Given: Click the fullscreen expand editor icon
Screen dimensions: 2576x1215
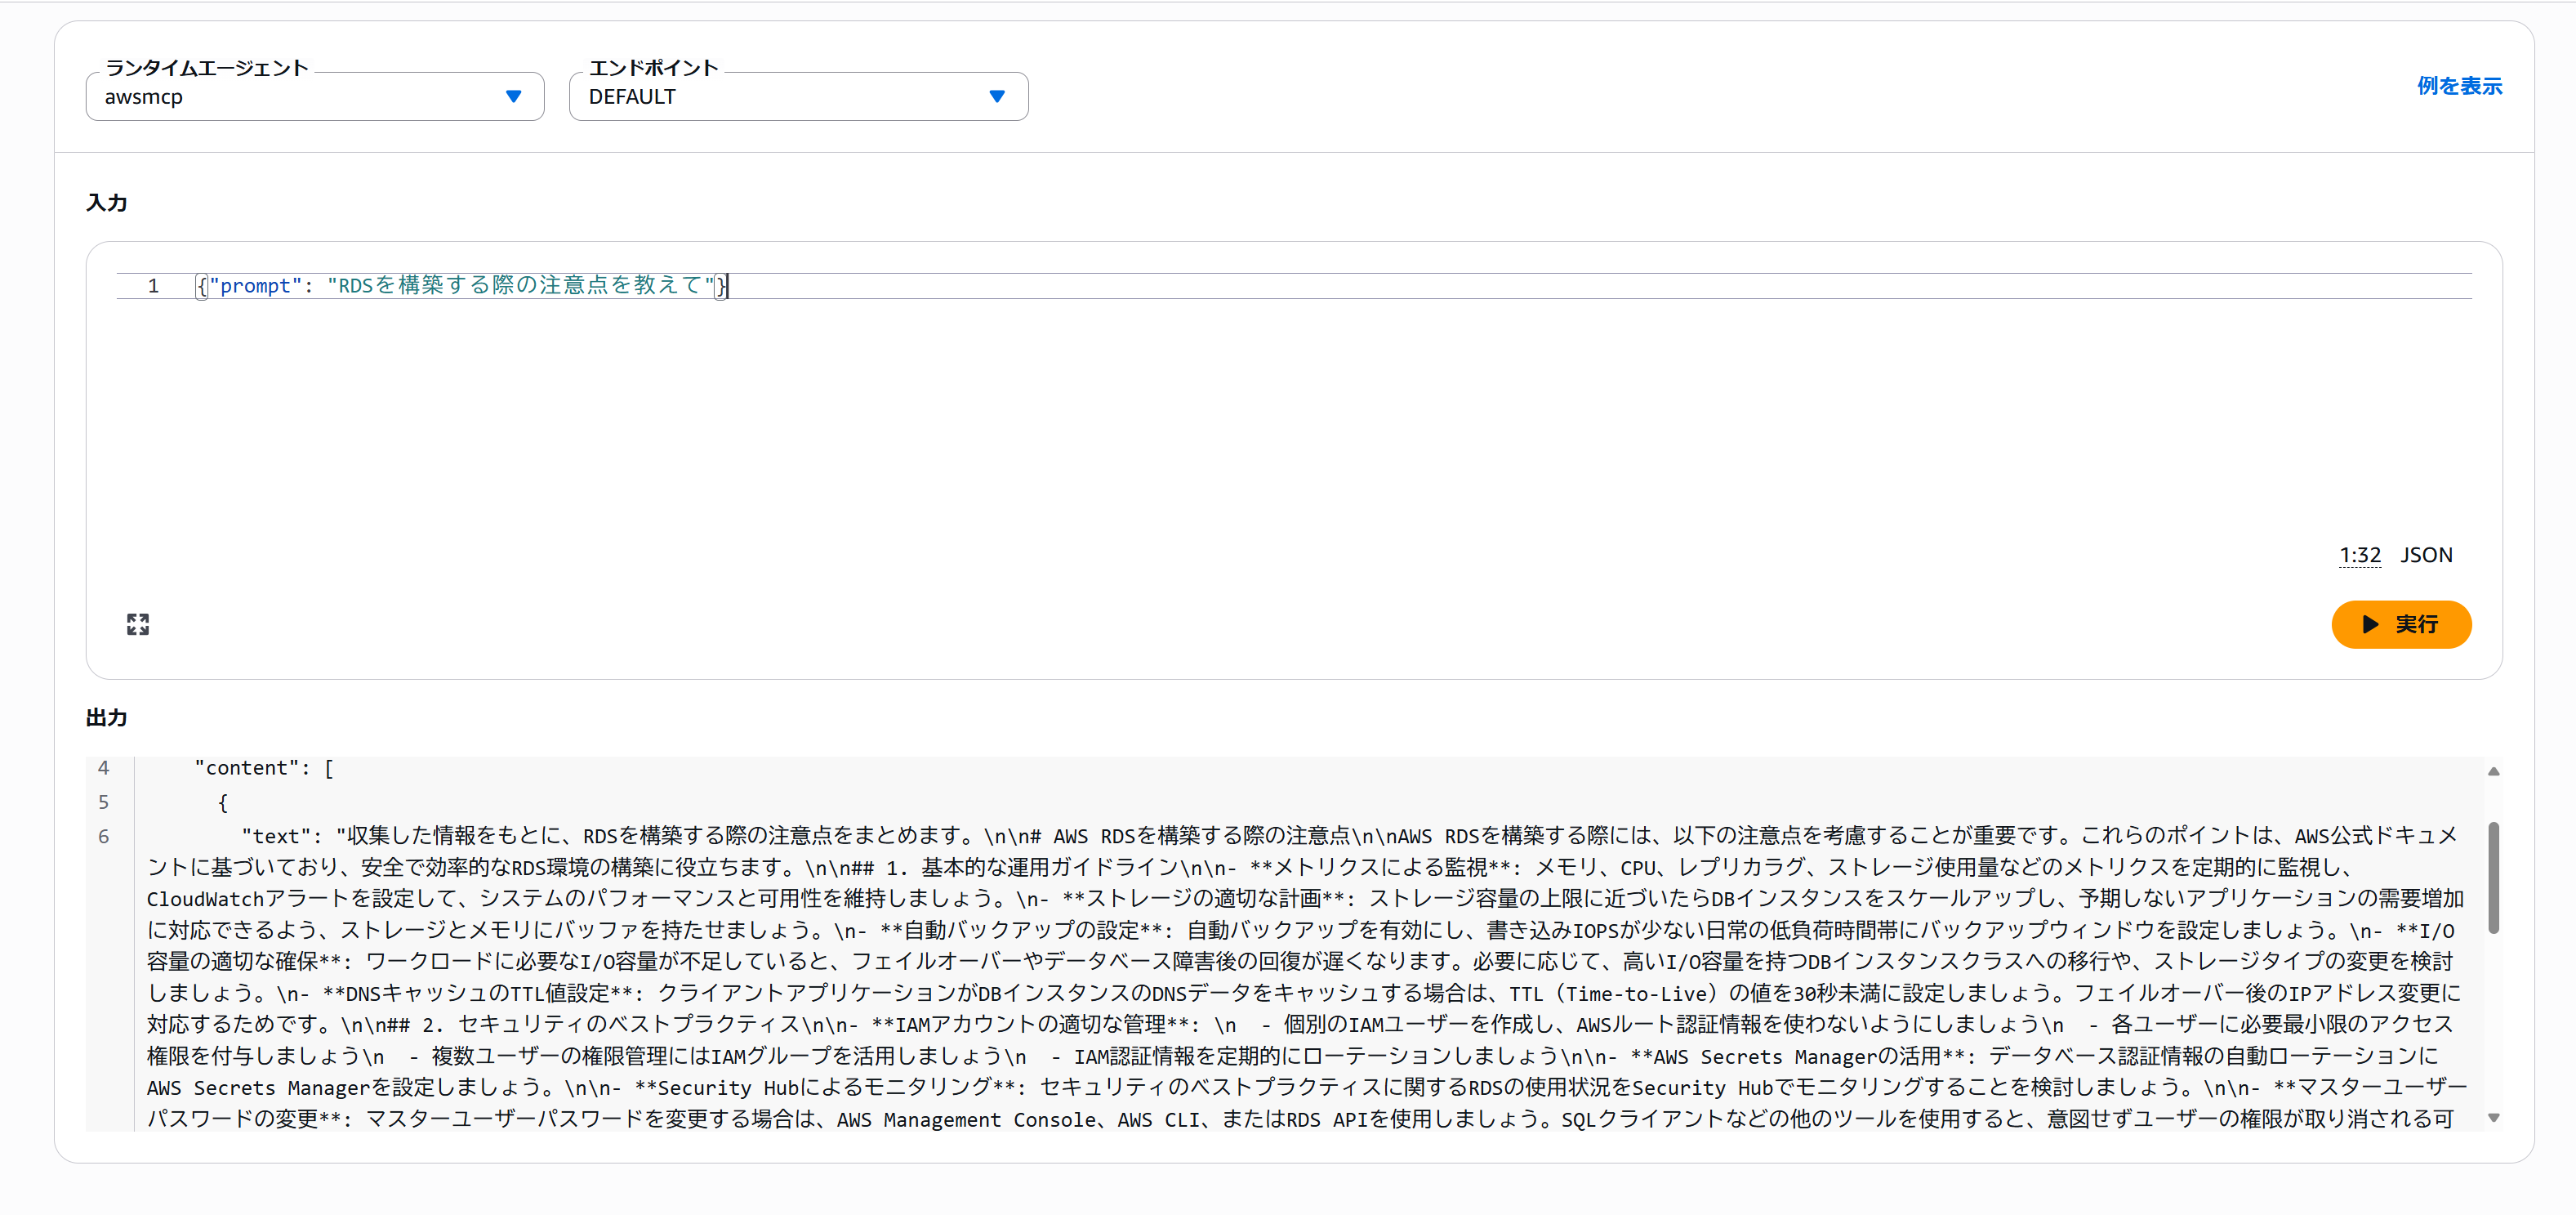Looking at the screenshot, I should [x=138, y=624].
